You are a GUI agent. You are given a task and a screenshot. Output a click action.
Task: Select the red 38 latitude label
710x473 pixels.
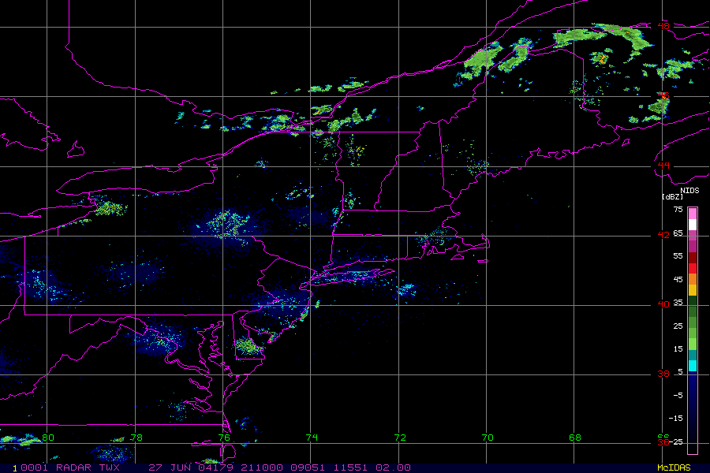663,374
